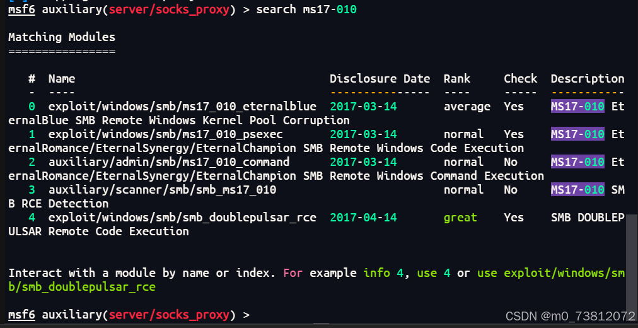
Task: Click the index number 2
Action: coord(32,162)
